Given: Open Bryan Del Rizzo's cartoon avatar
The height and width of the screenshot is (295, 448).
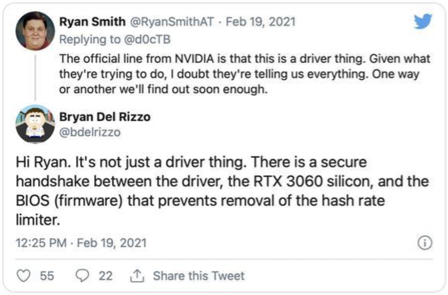Looking at the screenshot, I should (x=35, y=124).
